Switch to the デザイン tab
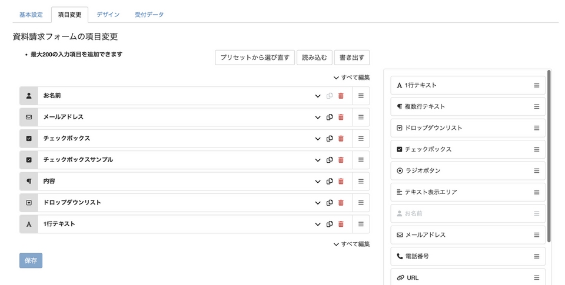The image size is (565, 285). pos(108,15)
